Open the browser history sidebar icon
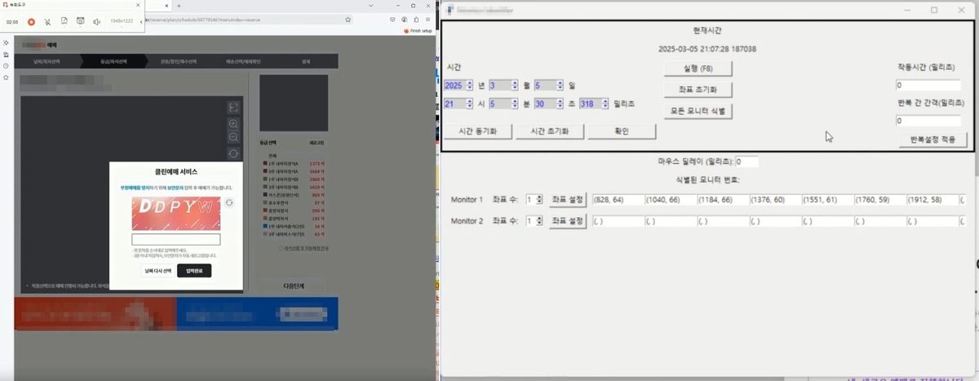The width and height of the screenshot is (979, 381). point(6,65)
